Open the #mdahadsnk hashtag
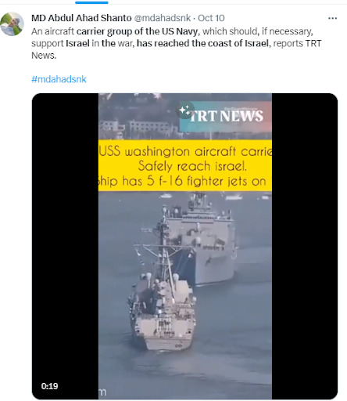This screenshot has height=401, width=347. pyautogui.click(x=59, y=79)
